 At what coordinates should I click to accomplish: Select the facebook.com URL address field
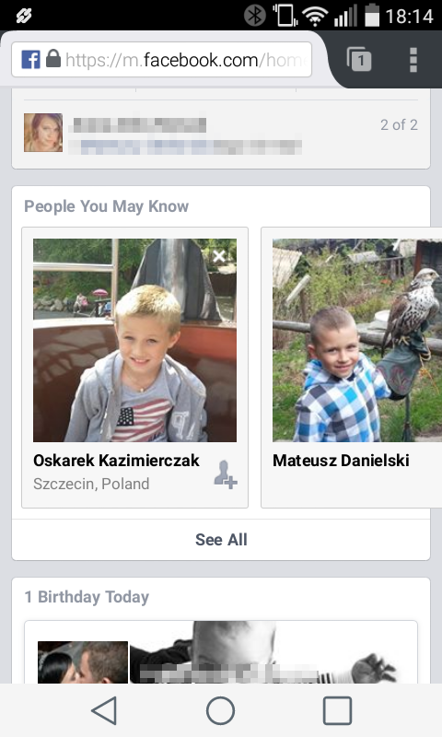[161, 59]
